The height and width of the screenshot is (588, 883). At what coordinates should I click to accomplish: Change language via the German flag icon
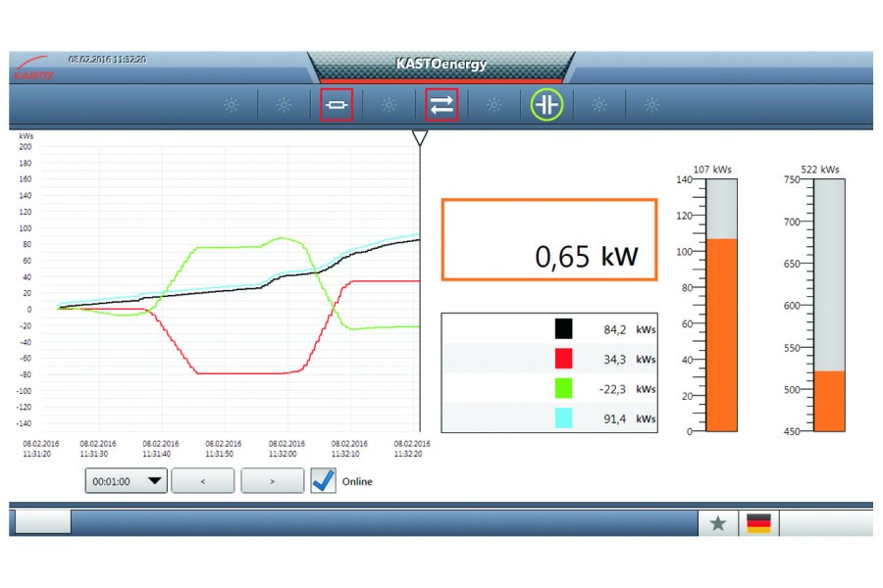[758, 523]
